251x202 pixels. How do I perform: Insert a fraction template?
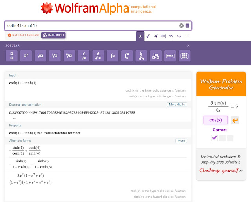[x=12, y=56]
